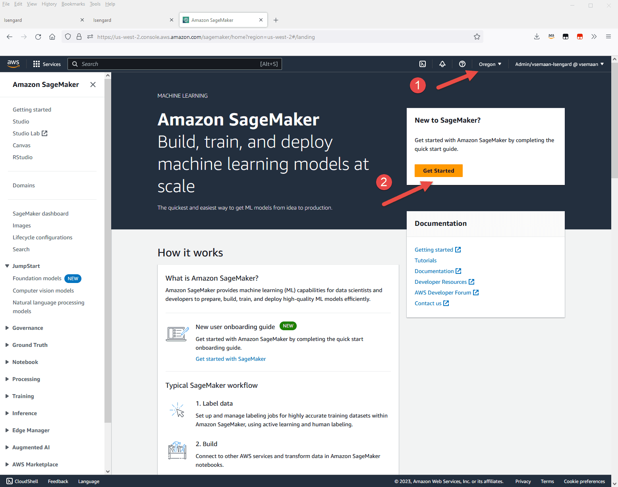Expand the AWS Marketplace section
This screenshot has width=618, height=487.
coord(7,464)
